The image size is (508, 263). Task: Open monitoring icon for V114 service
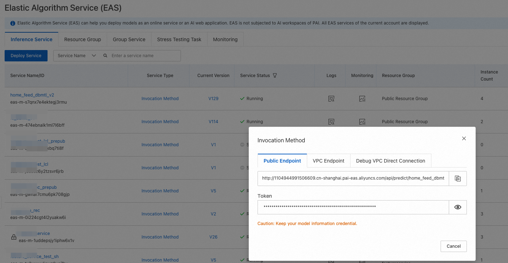pos(362,122)
